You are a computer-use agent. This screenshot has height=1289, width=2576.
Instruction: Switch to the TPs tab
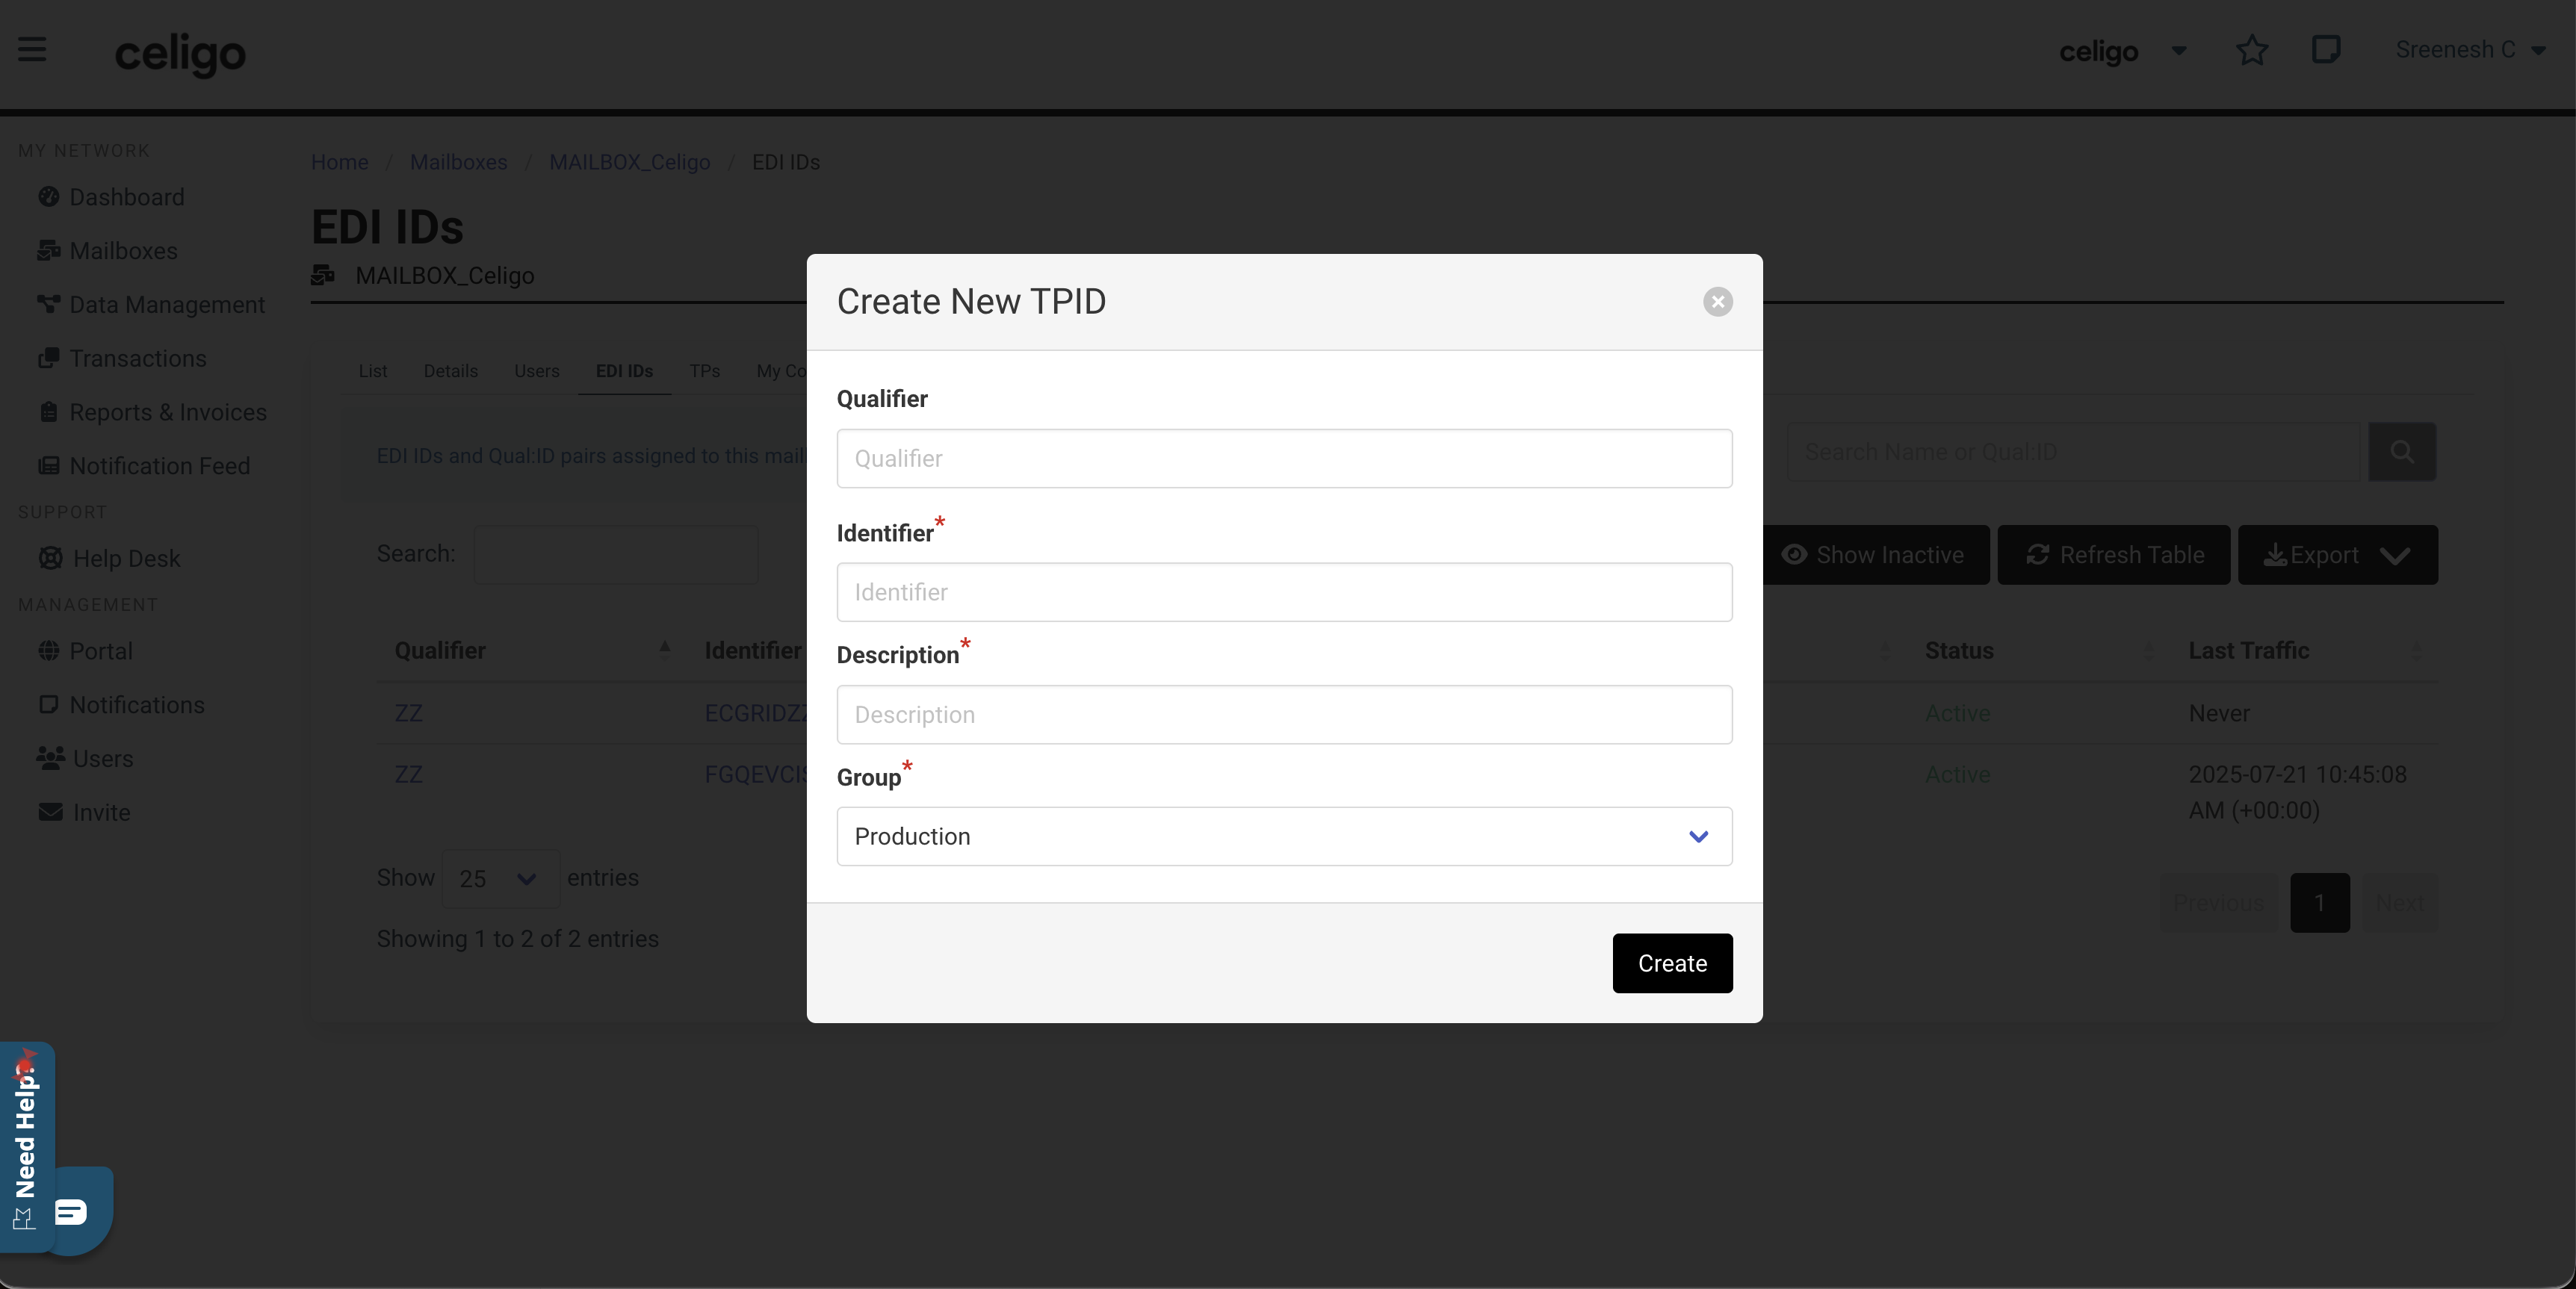704,371
